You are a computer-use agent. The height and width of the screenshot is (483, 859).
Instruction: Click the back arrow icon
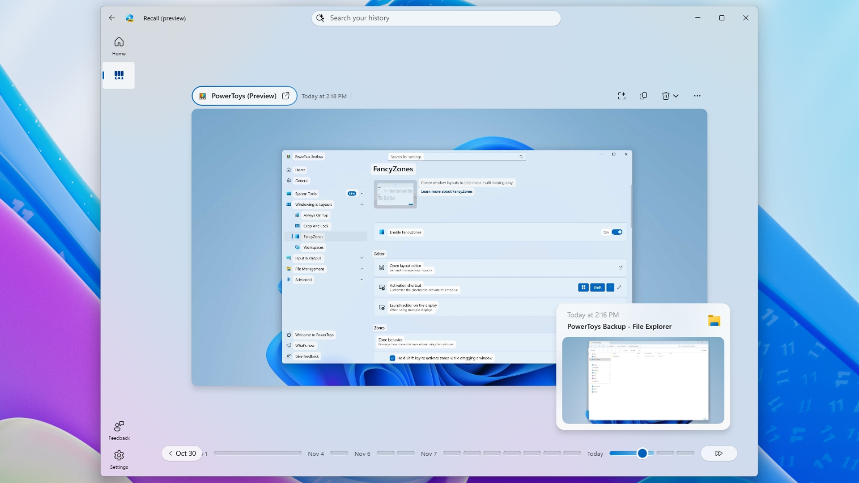[112, 18]
